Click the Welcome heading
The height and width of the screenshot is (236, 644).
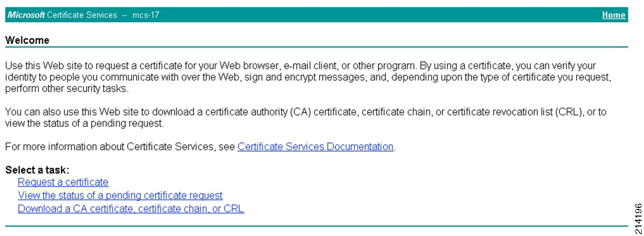[27, 40]
